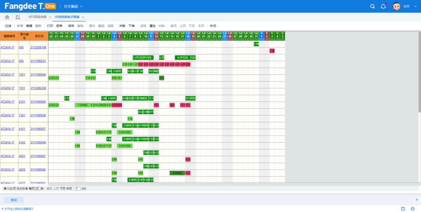Click 过滤 in the toolbar
421x212 pixels.
(x=8, y=26)
